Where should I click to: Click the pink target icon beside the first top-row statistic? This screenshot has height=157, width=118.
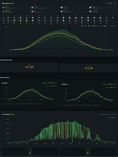(3, 8)
